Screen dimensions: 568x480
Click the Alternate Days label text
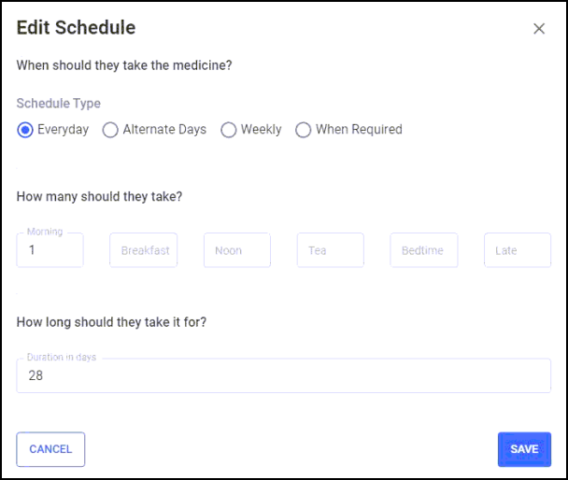tap(164, 130)
